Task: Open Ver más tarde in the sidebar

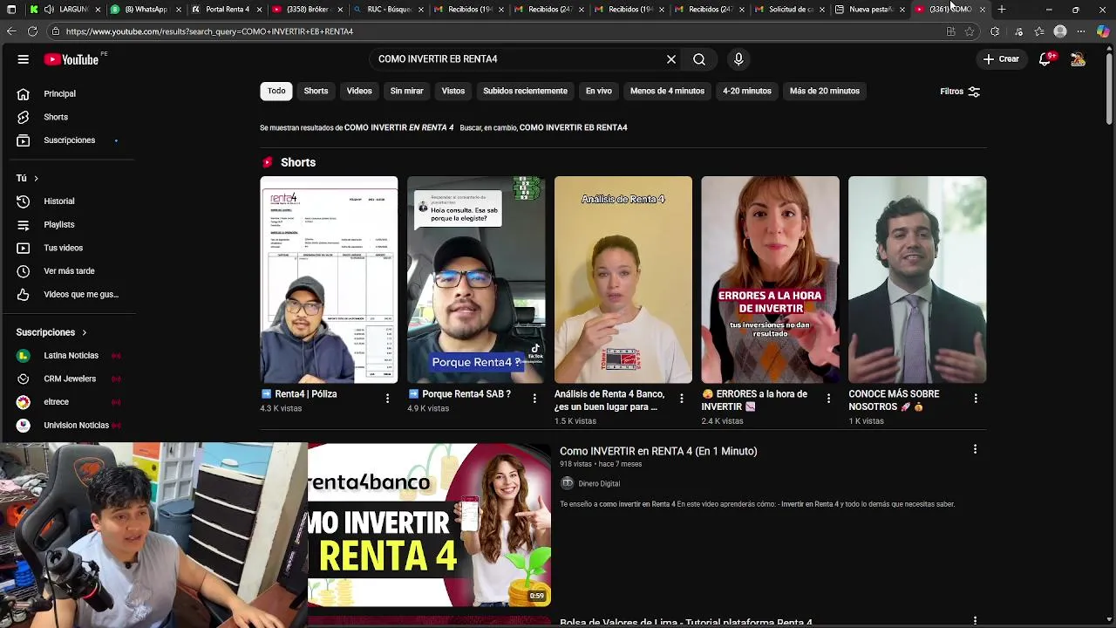Action: pyautogui.click(x=67, y=271)
